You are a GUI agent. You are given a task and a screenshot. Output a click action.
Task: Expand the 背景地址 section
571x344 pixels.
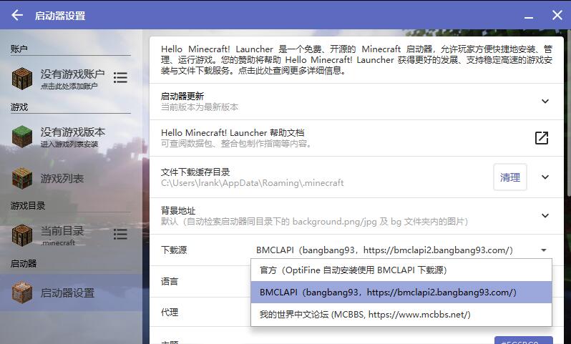pos(545,216)
